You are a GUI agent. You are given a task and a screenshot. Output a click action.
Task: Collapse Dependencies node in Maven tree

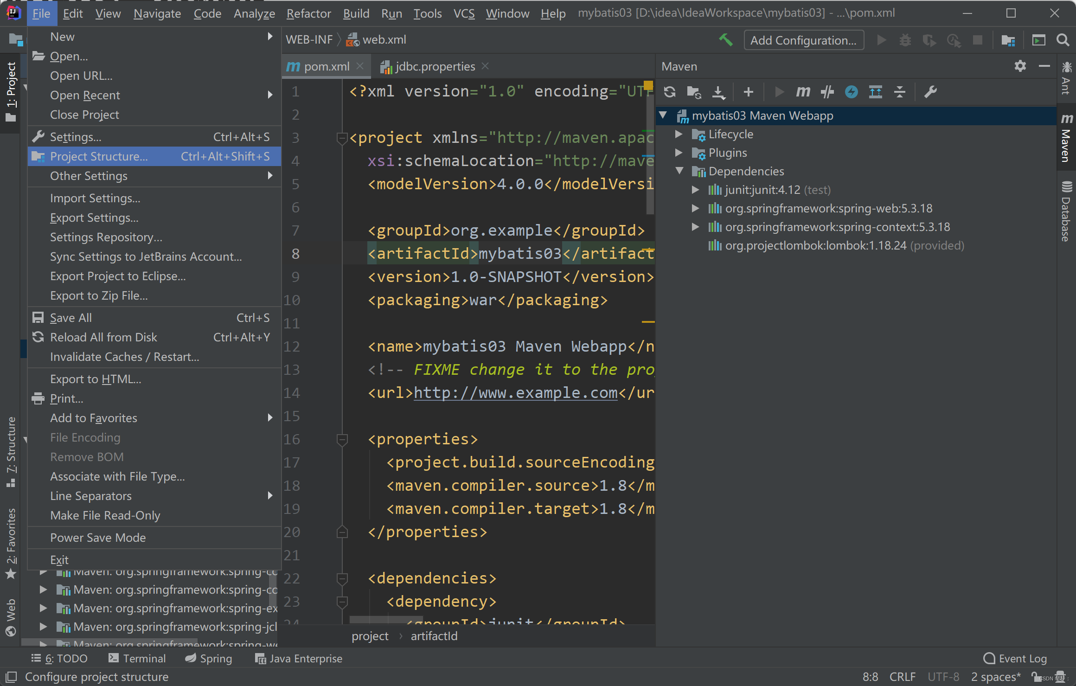click(x=679, y=171)
